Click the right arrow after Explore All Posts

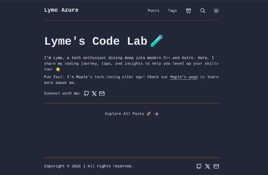pos(156,114)
